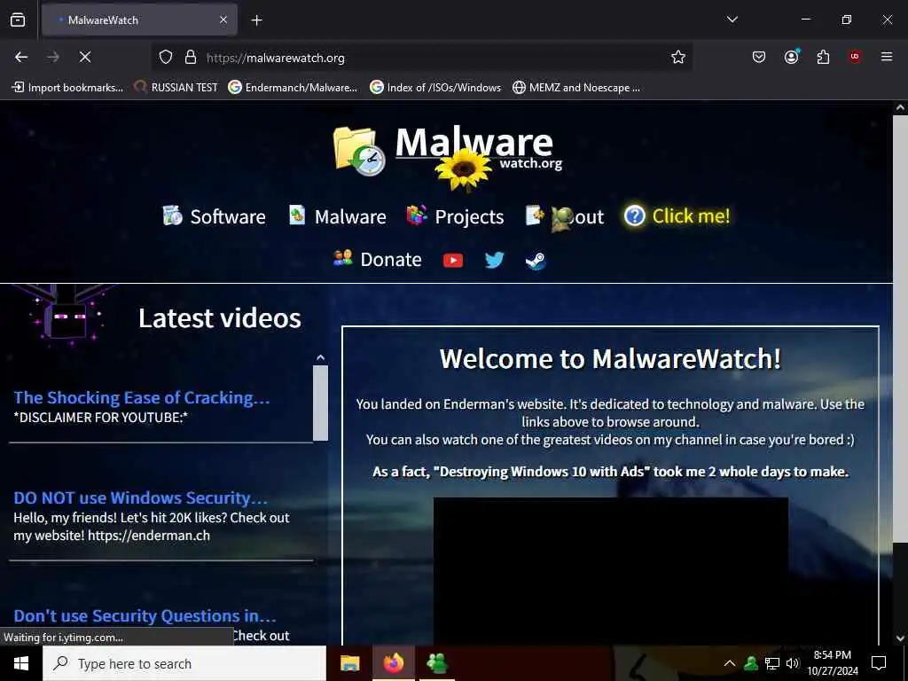Open the RUSSIAN TEST bookmark
This screenshot has height=681, width=908.
[176, 88]
